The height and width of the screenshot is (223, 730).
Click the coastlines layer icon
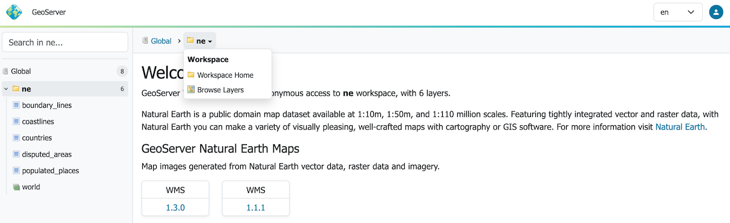click(x=16, y=121)
